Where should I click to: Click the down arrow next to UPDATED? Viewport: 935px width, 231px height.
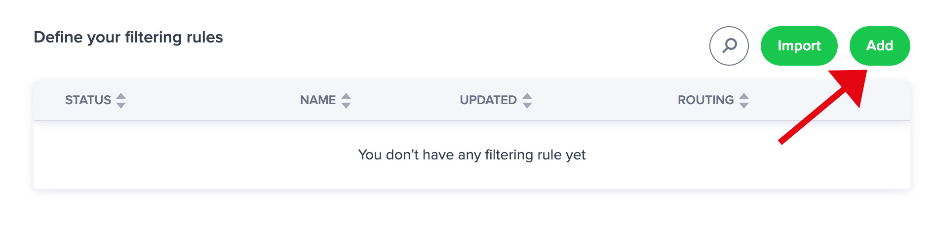point(527,105)
